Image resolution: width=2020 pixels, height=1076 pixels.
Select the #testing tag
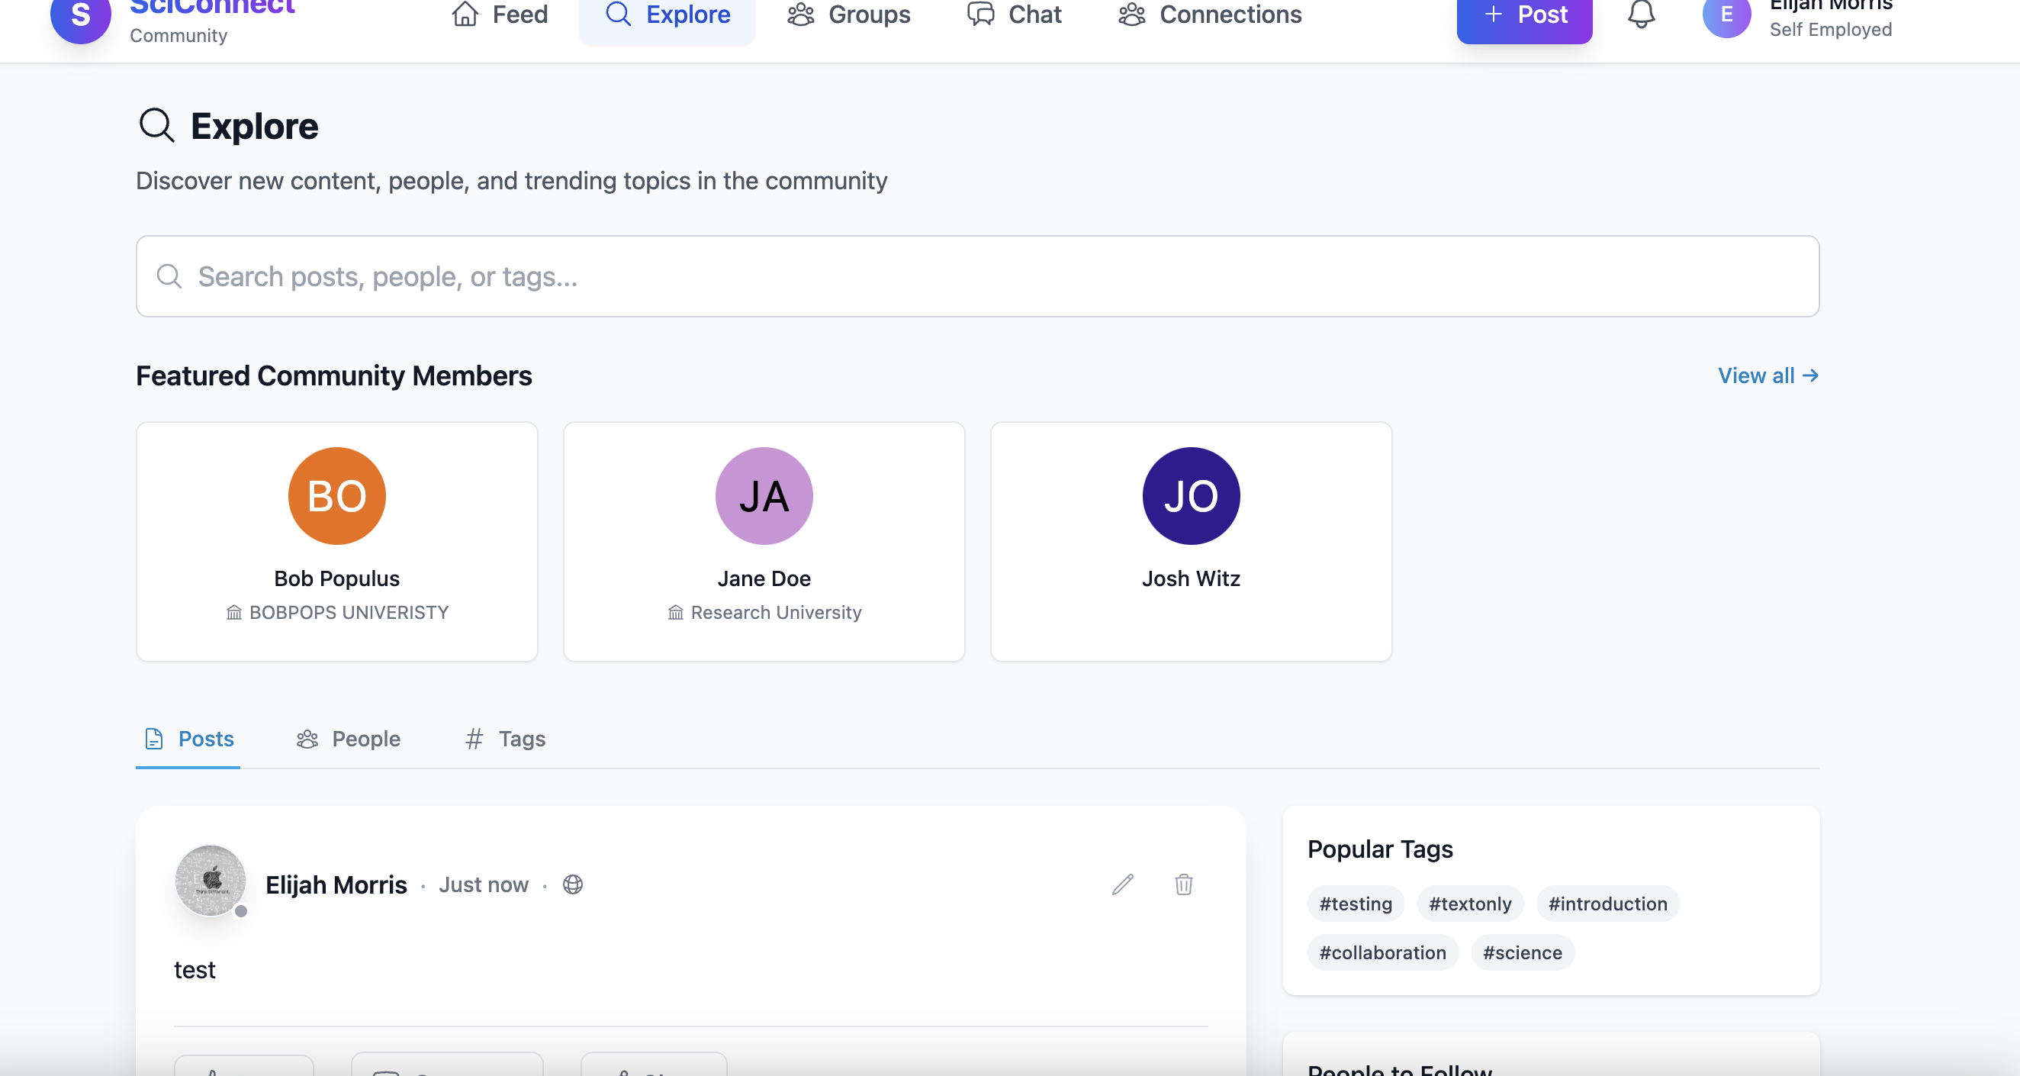point(1355,904)
